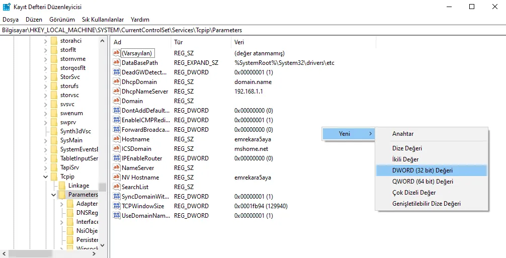Click the DataBasePath string value icon
Image resolution: width=506 pixels, height=258 pixels.
click(117, 63)
